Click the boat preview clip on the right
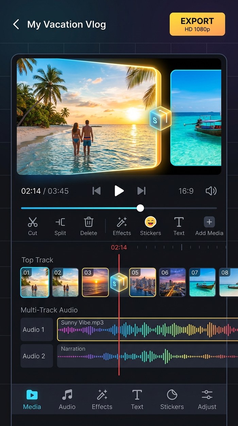Image resolution: width=238 pixels, height=426 pixels. point(196,118)
